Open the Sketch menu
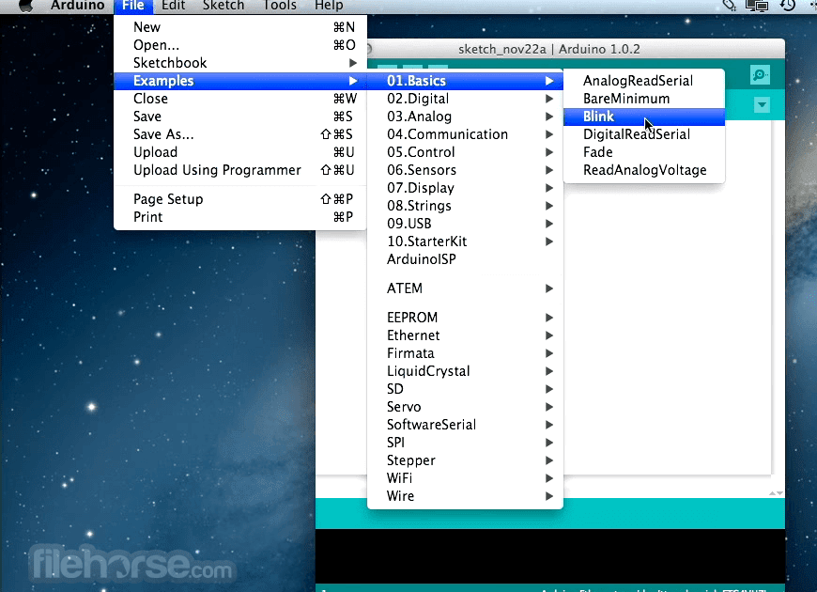 223,6
